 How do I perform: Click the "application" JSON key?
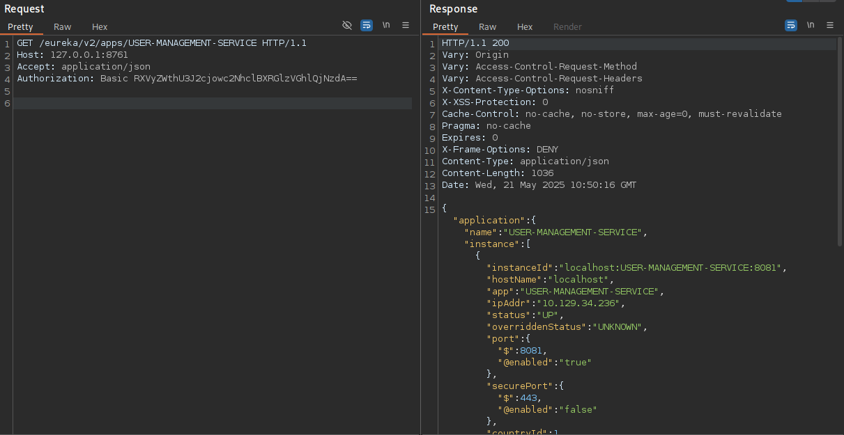488,221
